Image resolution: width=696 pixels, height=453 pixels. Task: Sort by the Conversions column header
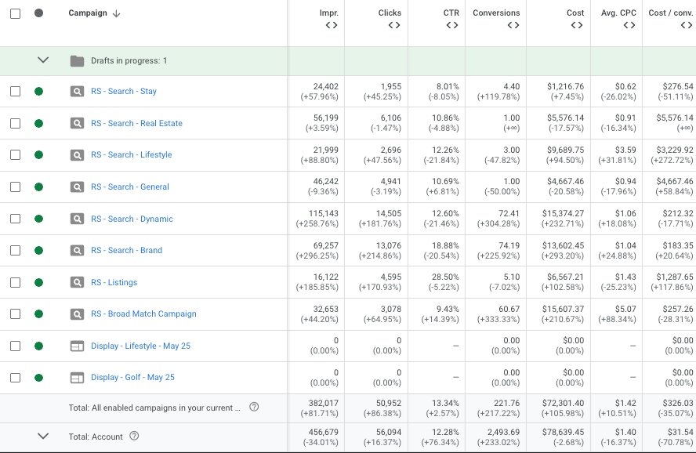[496, 13]
